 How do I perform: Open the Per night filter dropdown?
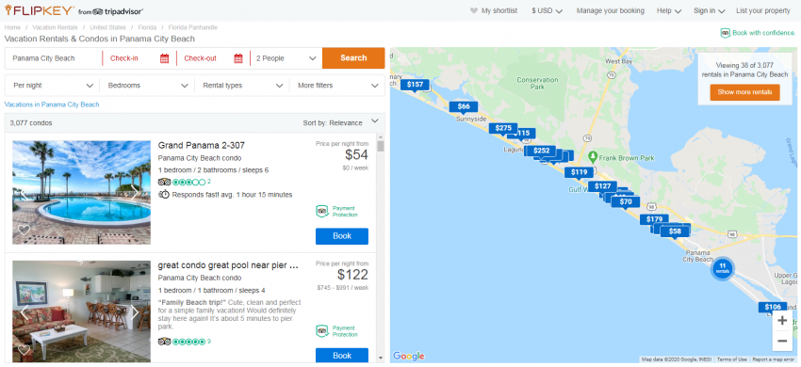pyautogui.click(x=52, y=86)
